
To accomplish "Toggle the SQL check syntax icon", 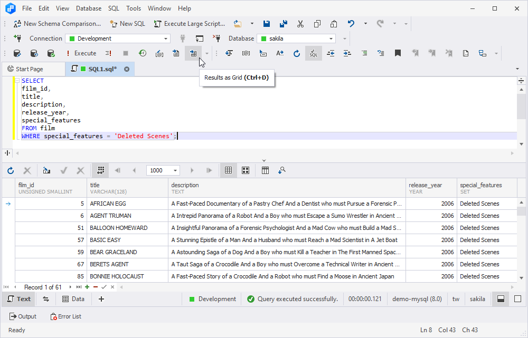I will pyautogui.click(x=314, y=53).
